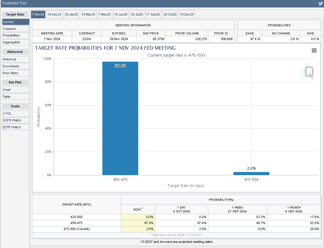Click the Current sidebar item
Screen dimensions: 324x248
coord(16,22)
